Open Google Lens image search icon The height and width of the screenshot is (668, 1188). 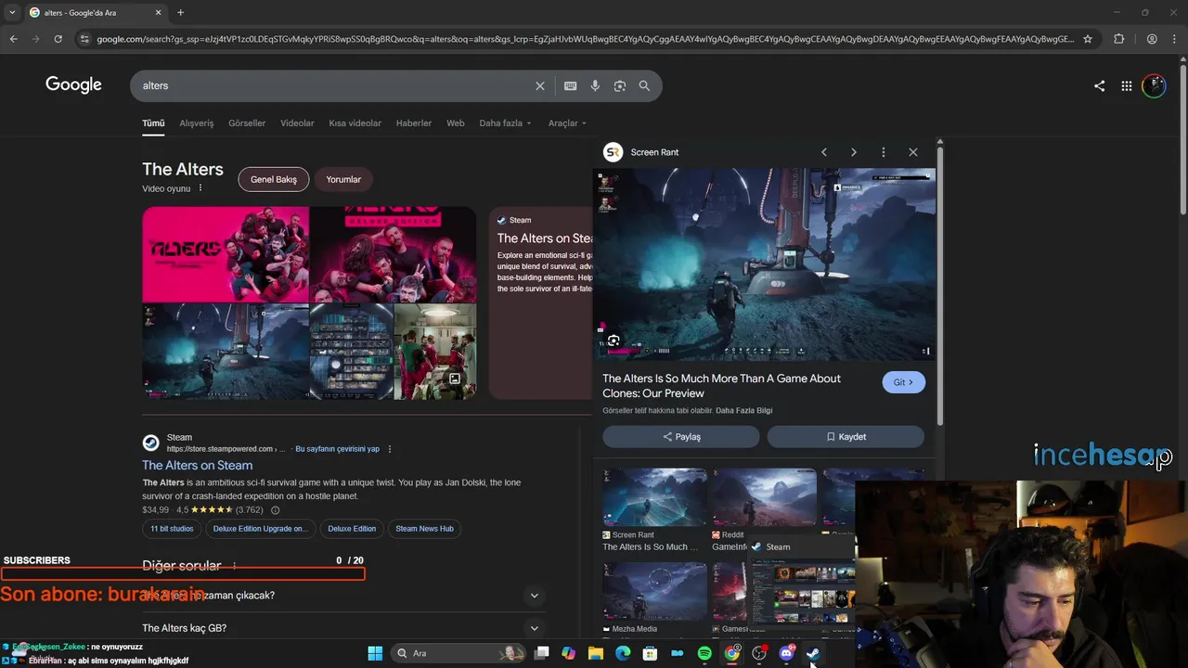click(620, 85)
